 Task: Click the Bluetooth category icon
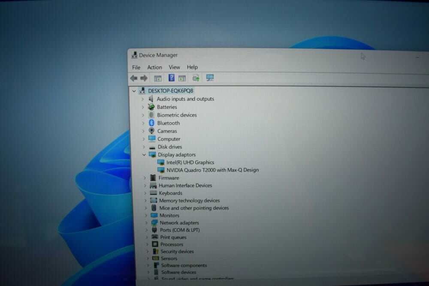coord(151,123)
